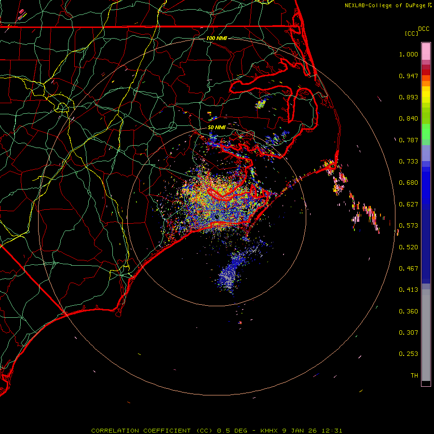This screenshot has height=434, width=434.
Task: Click the KMHX station identifier in caption
Action: click(269, 431)
